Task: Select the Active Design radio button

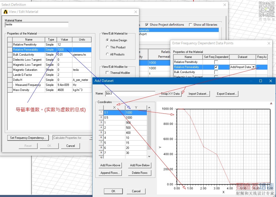Action: (107, 40)
